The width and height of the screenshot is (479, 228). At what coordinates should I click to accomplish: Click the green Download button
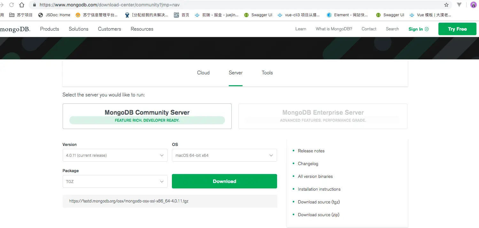(224, 181)
